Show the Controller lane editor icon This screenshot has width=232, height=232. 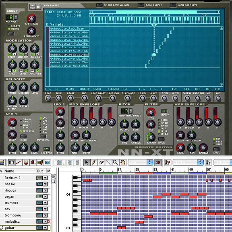[47, 163]
